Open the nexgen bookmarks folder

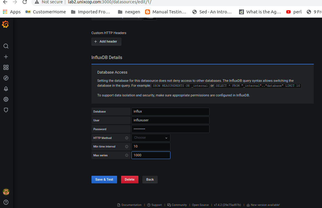[x=129, y=12]
